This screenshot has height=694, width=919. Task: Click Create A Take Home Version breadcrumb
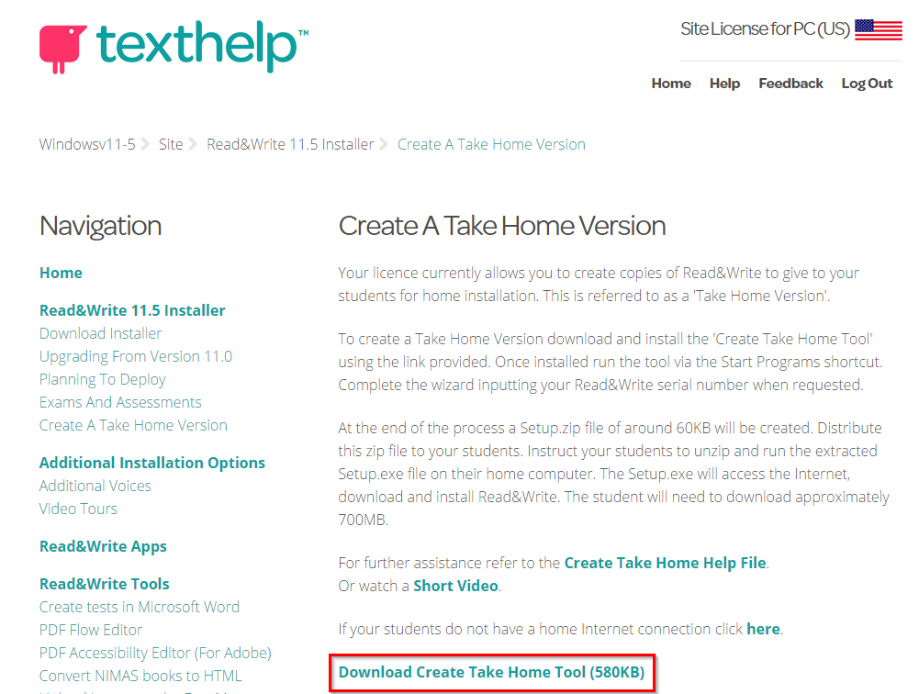click(491, 144)
